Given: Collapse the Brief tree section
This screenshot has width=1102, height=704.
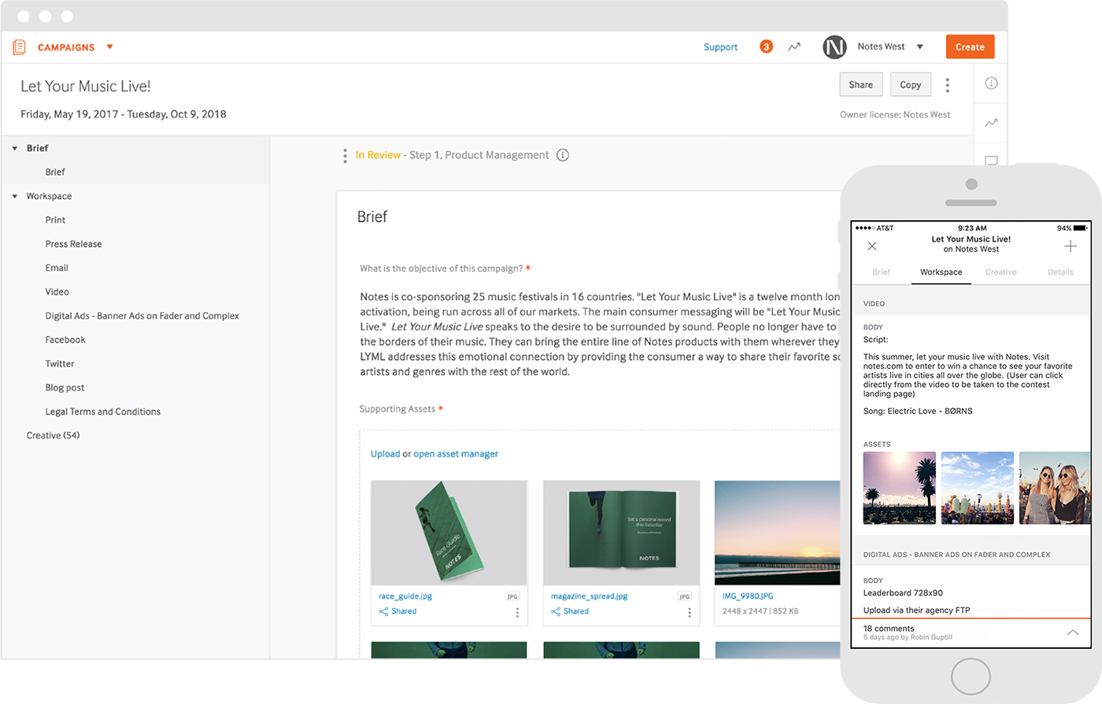Looking at the screenshot, I should pos(15,148).
